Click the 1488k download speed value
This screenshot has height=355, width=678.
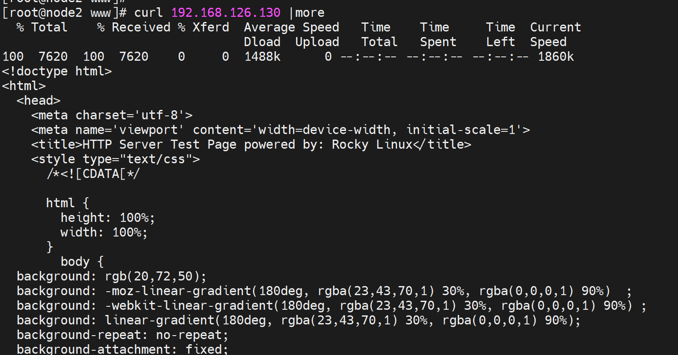pyautogui.click(x=262, y=57)
